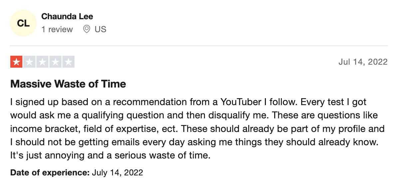Click the third grey star
398x185 pixels.
pos(42,62)
